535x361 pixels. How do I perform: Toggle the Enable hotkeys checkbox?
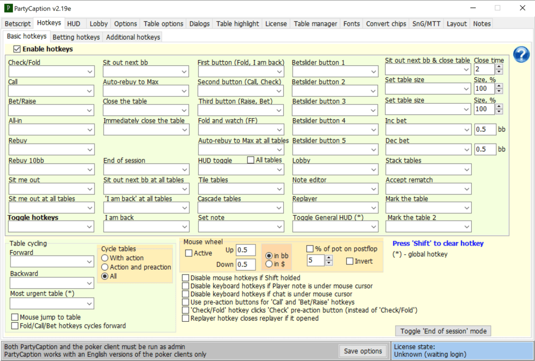[x=17, y=49]
